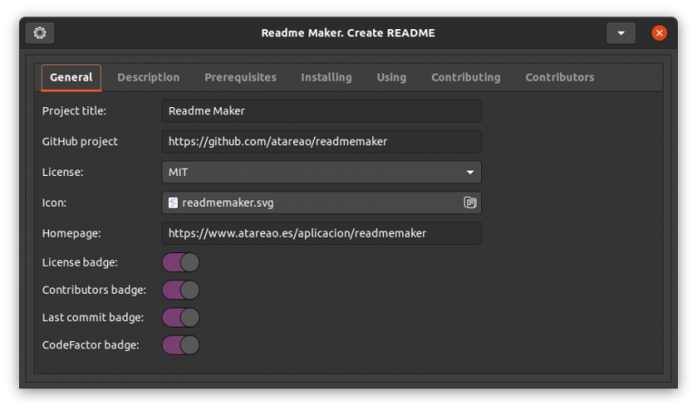Viewport: 697px width, 410px height.
Task: Click the License badge label
Action: point(80,262)
